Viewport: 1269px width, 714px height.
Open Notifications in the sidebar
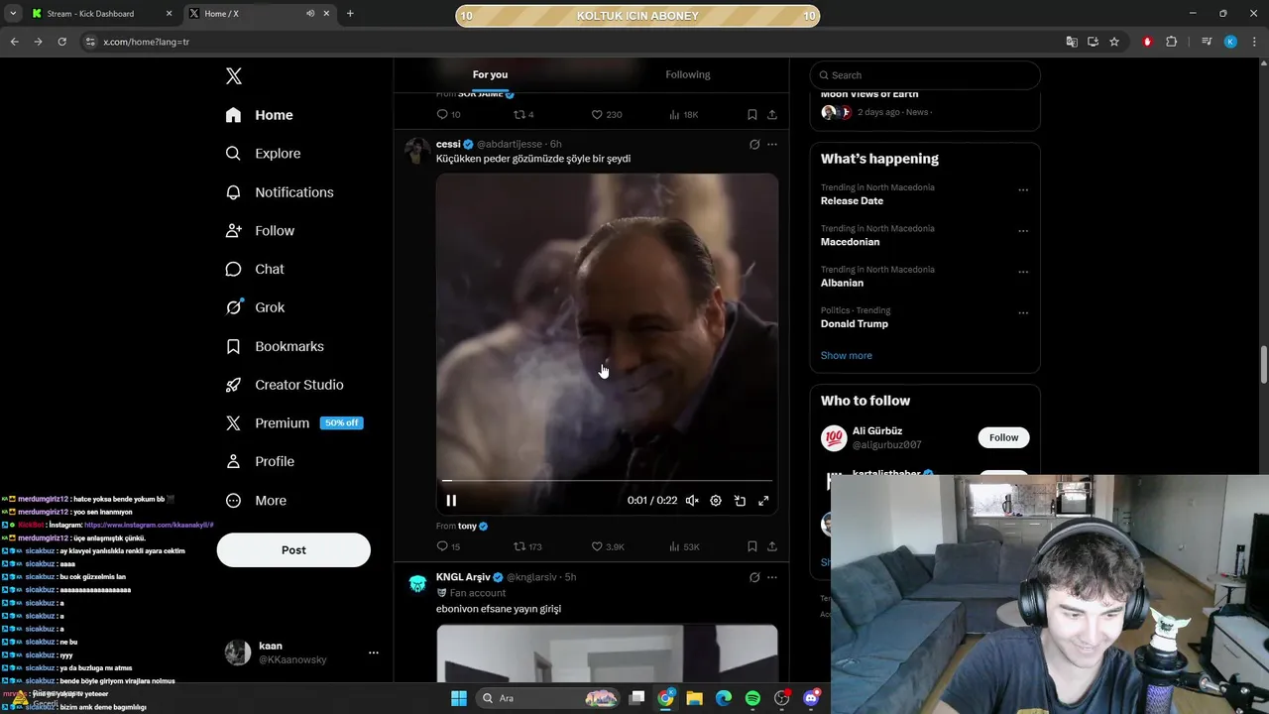[x=279, y=192]
